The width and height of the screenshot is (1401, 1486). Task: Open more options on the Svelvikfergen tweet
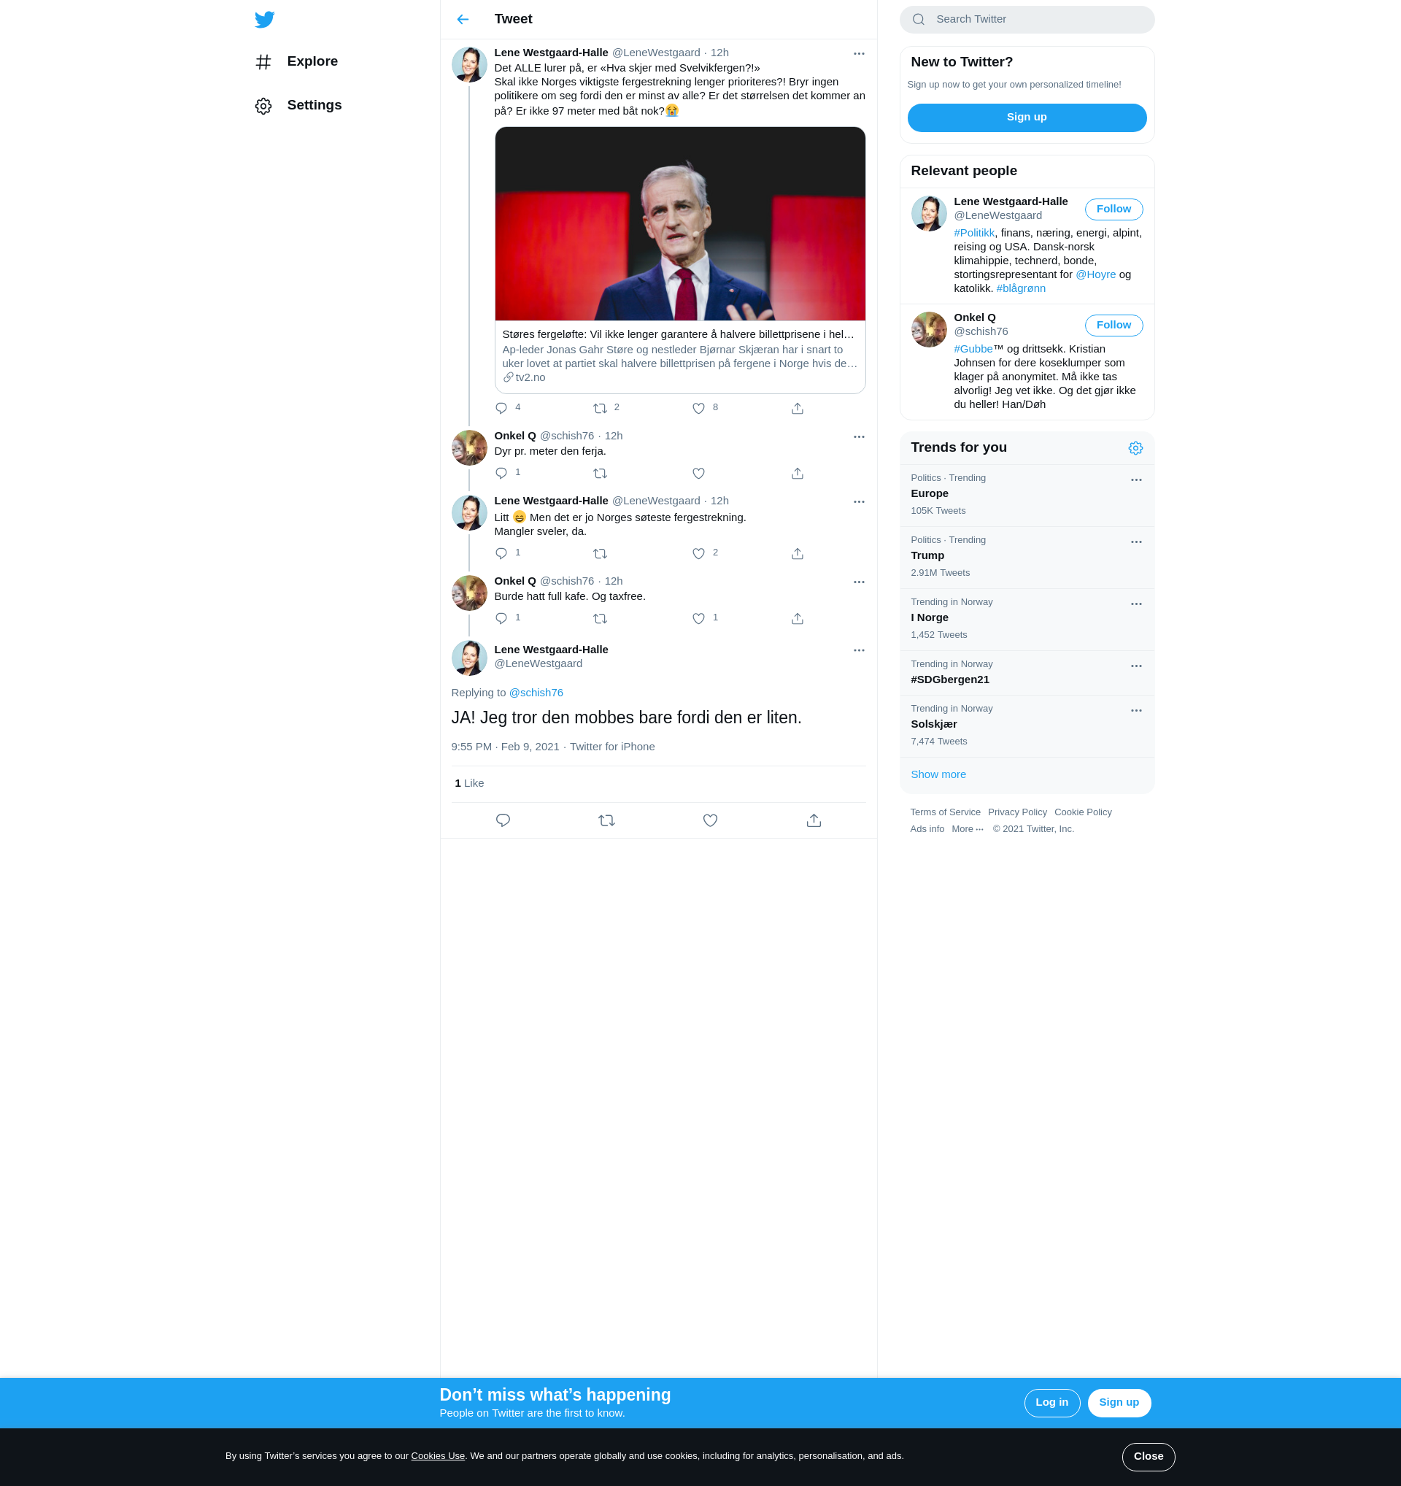coord(859,54)
